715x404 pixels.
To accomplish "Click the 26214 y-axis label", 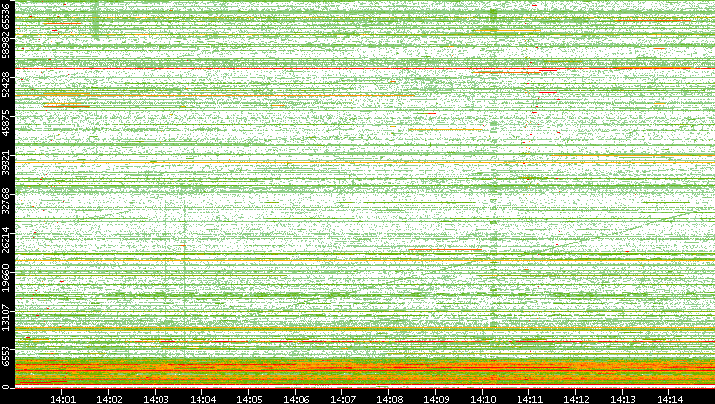I will [x=7, y=239].
